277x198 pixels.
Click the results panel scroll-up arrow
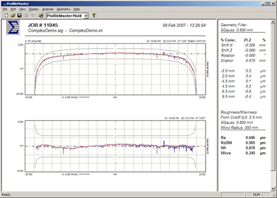pyautogui.click(x=273, y=22)
